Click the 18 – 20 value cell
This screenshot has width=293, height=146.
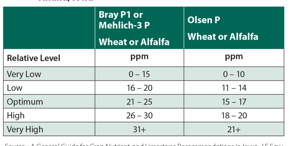pos(234,116)
